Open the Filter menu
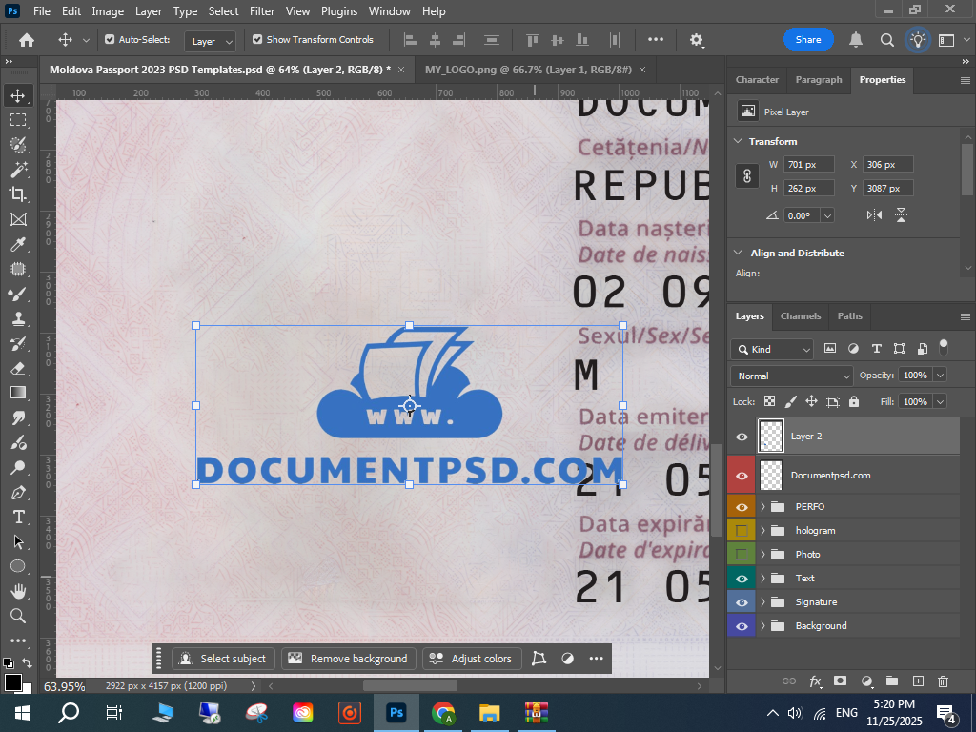 (261, 11)
